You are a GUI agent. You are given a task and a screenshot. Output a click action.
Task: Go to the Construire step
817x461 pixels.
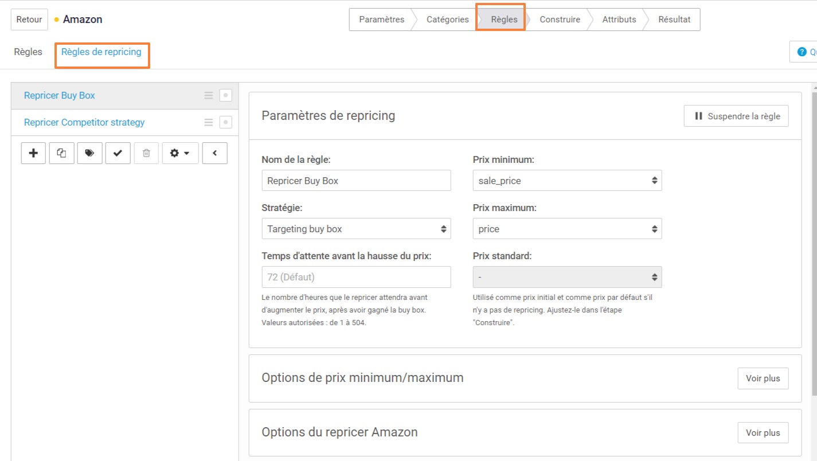click(x=560, y=19)
